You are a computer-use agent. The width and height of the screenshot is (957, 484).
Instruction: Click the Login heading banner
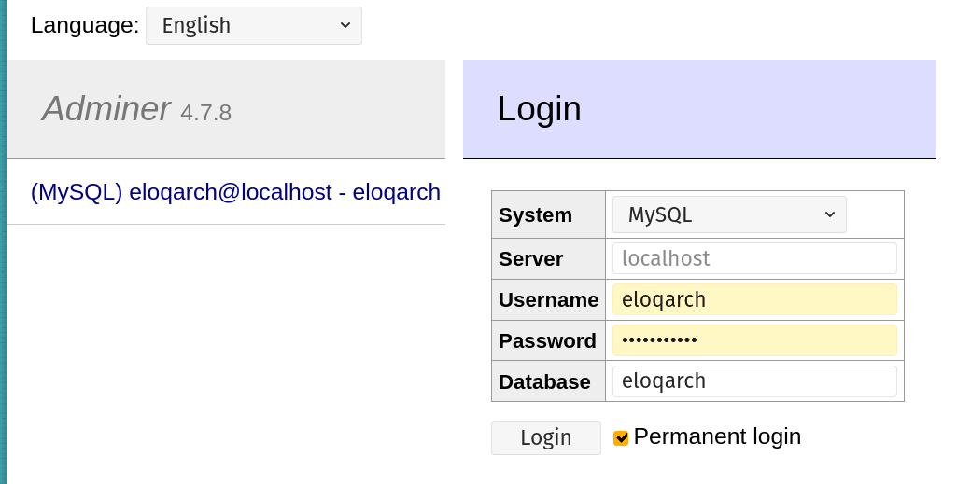pos(699,109)
